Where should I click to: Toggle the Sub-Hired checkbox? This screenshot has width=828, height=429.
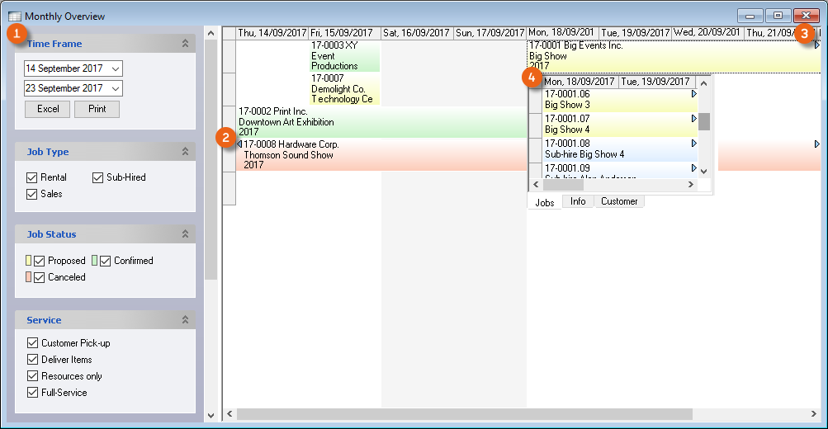click(98, 177)
